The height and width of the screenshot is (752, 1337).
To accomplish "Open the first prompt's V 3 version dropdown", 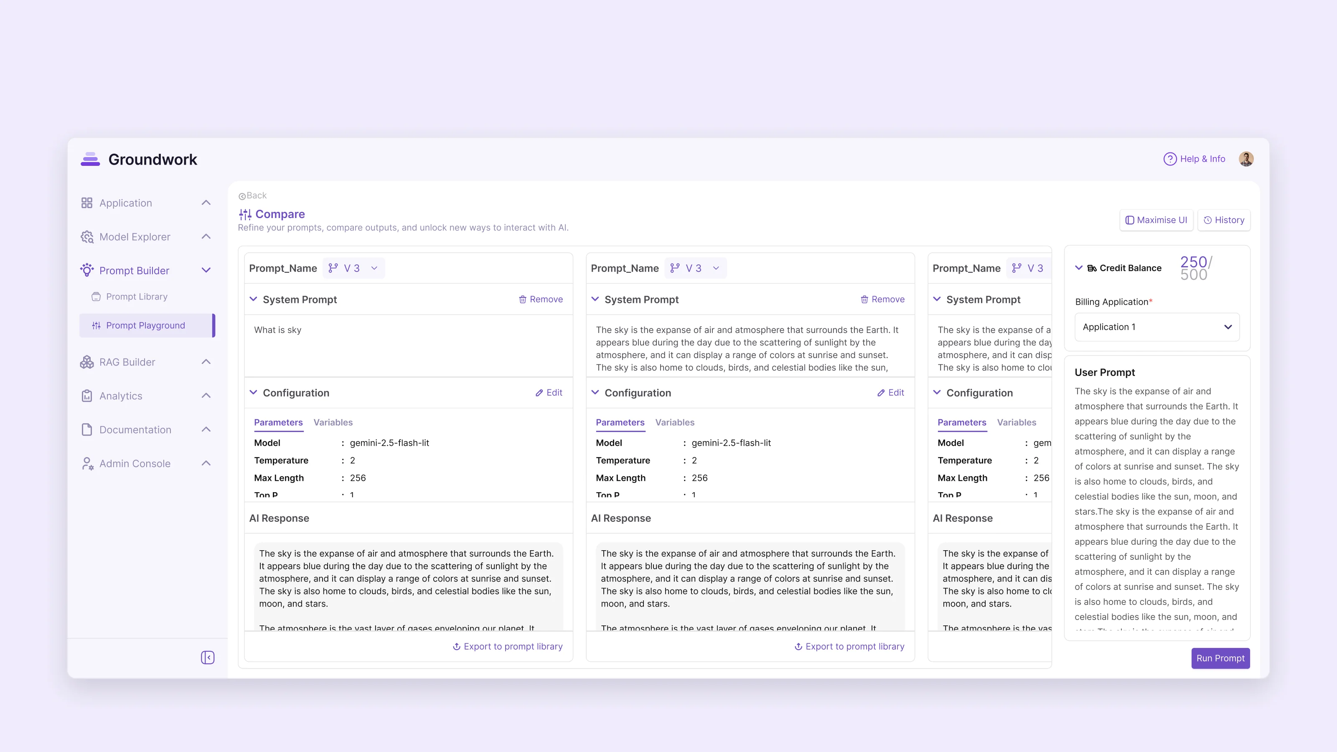I will tap(353, 268).
